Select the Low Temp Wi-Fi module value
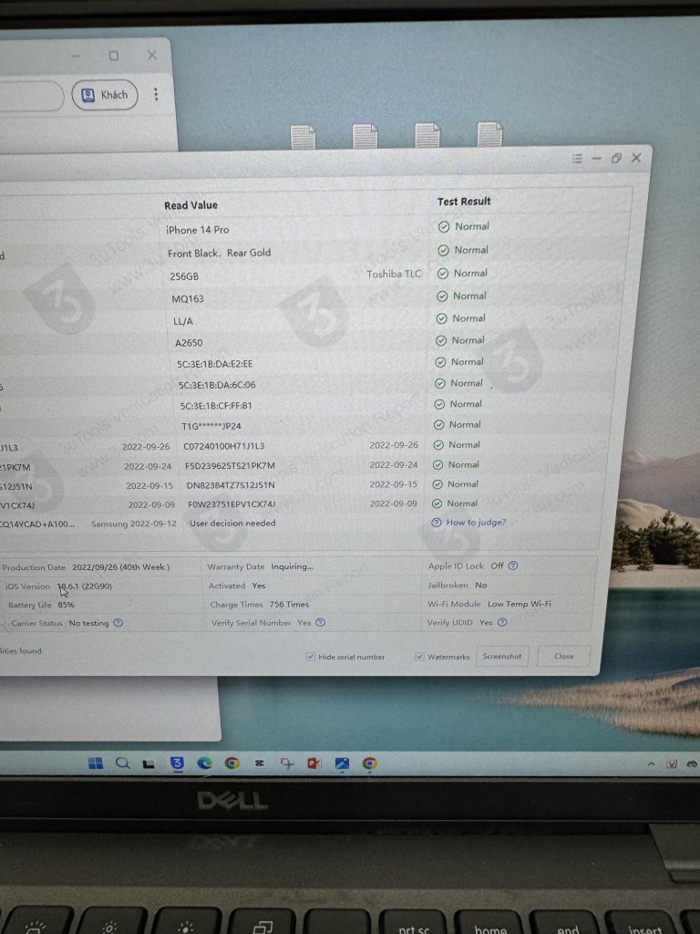This screenshot has height=934, width=700. (x=519, y=604)
